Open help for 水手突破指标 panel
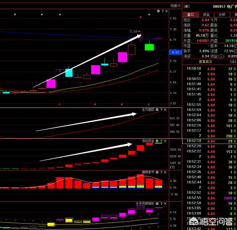237x230 pixels. pyautogui.click(x=161, y=204)
